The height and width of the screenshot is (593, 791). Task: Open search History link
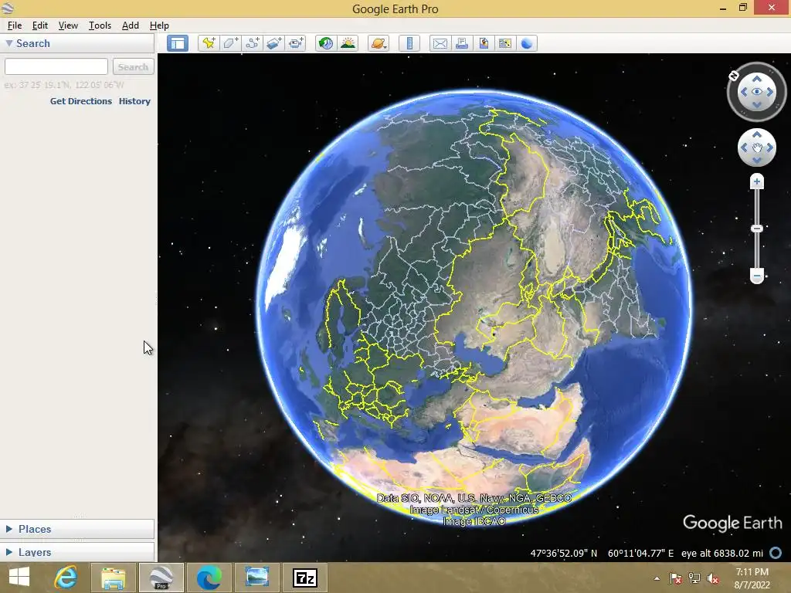134,101
